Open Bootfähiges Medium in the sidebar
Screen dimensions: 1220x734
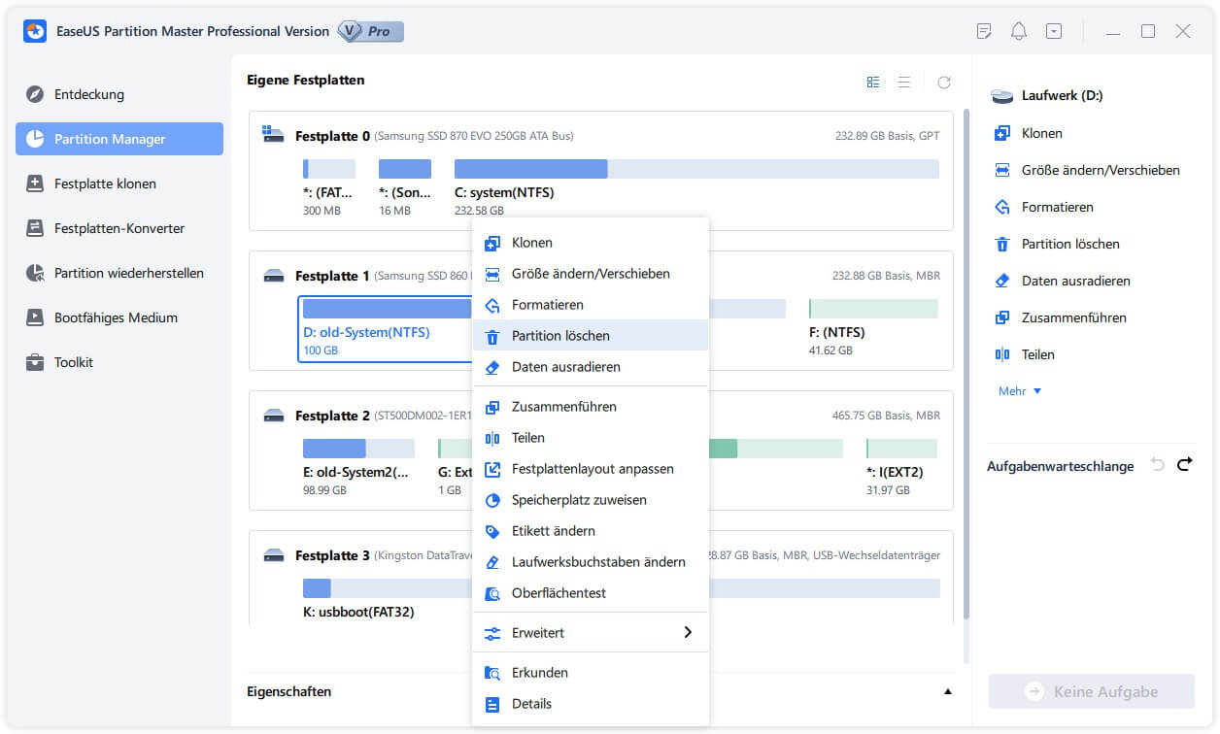(119, 317)
